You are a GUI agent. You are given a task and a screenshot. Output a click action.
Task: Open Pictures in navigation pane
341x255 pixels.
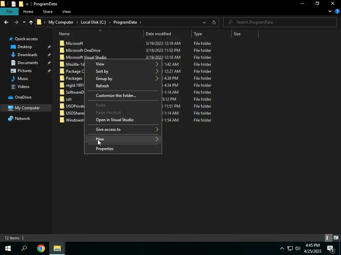[24, 71]
